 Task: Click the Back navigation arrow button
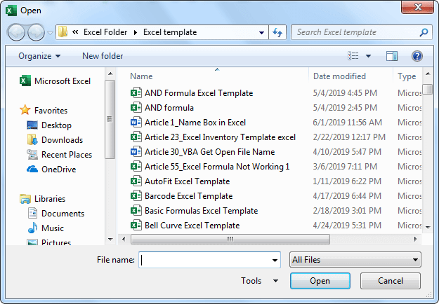pyautogui.click(x=16, y=32)
